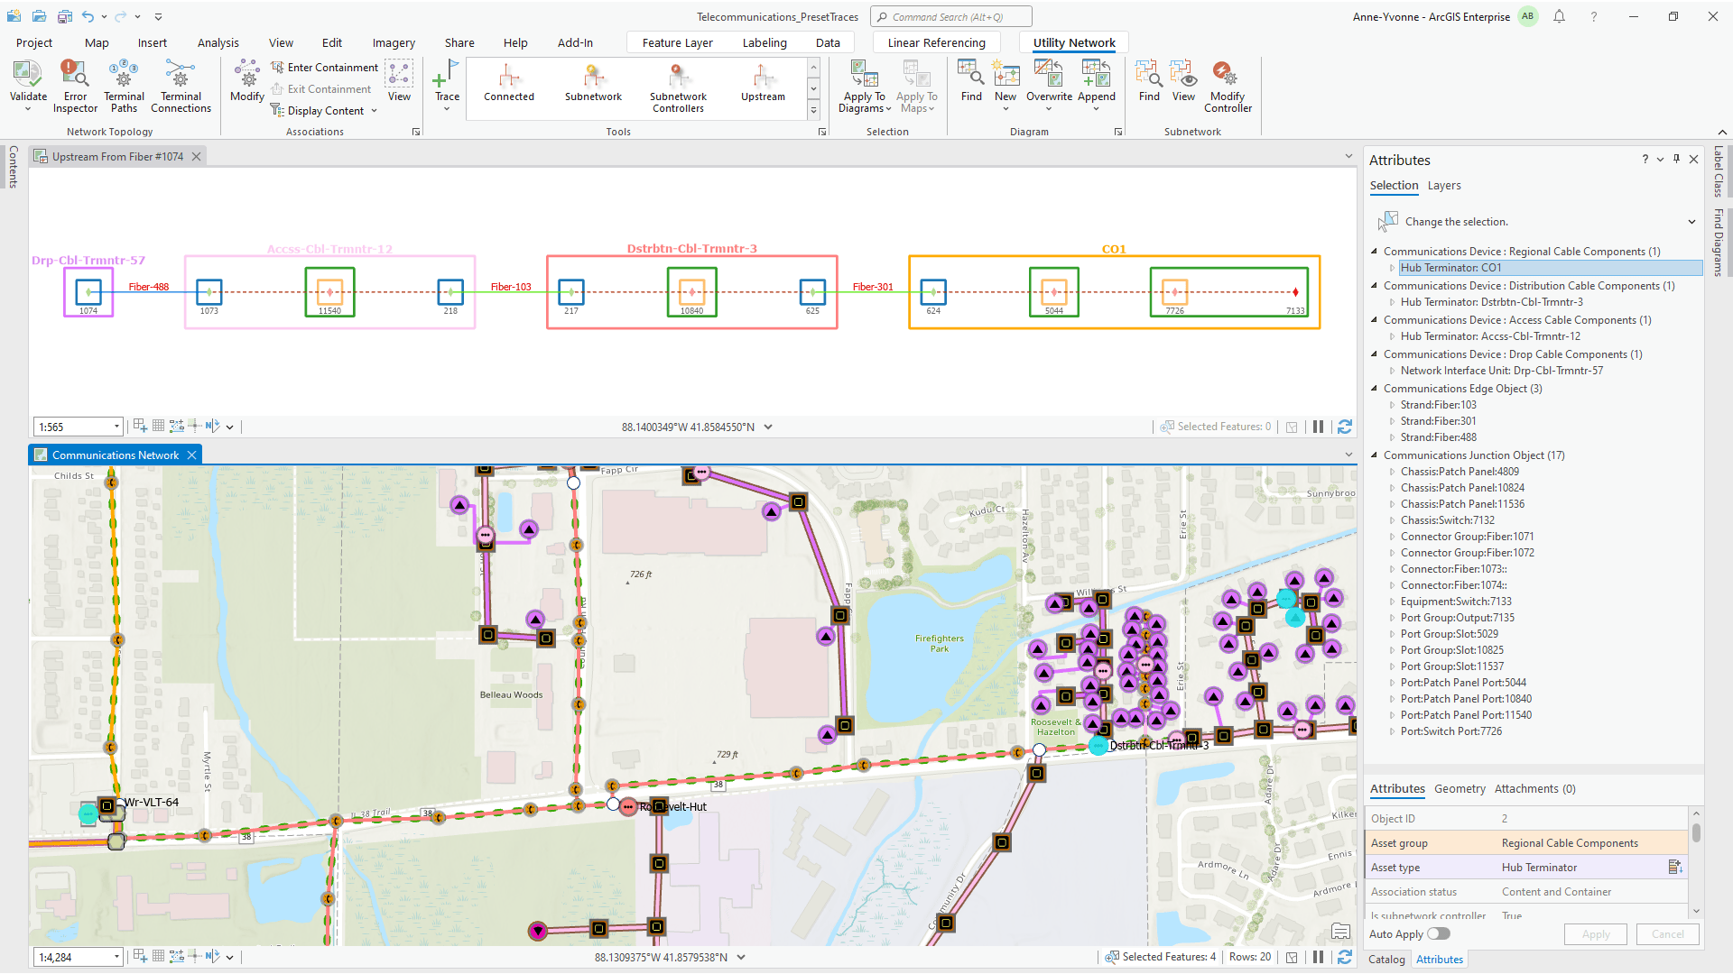
Task: Select the Connected trace tool
Action: coord(508,86)
